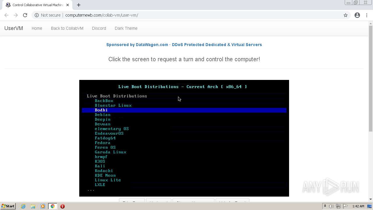Go Back to CollabVM
Screen dimensions: 373x210
click(67, 28)
